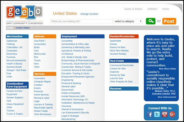
Task: Open Other Property for Sale
Action: (x=121, y=82)
